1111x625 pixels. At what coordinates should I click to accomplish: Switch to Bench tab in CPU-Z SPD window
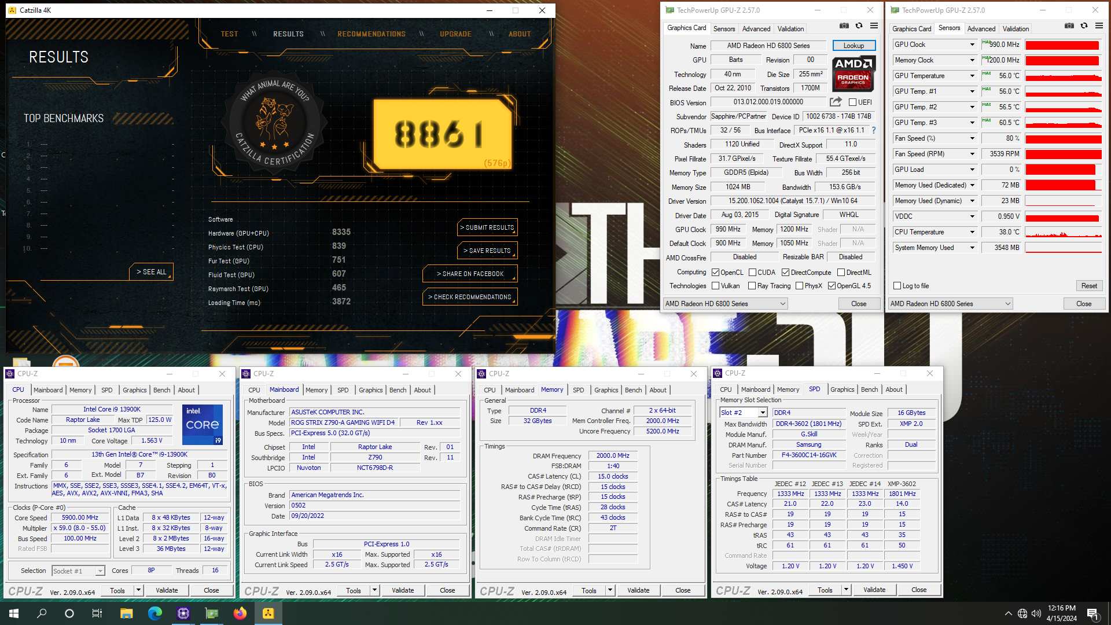click(869, 389)
